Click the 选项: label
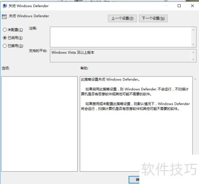This screenshot has width=199, height=184. pos(6,68)
